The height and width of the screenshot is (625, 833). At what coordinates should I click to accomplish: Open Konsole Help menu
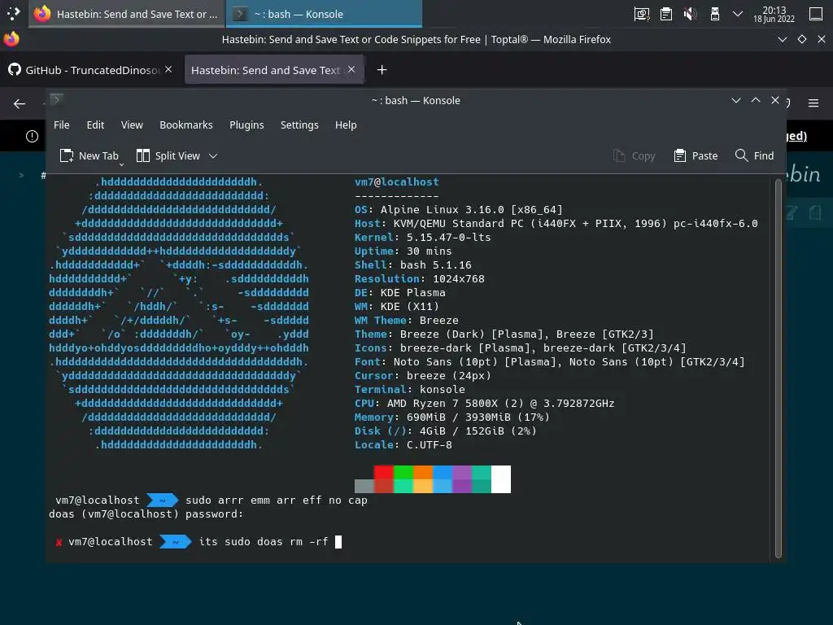pos(346,125)
